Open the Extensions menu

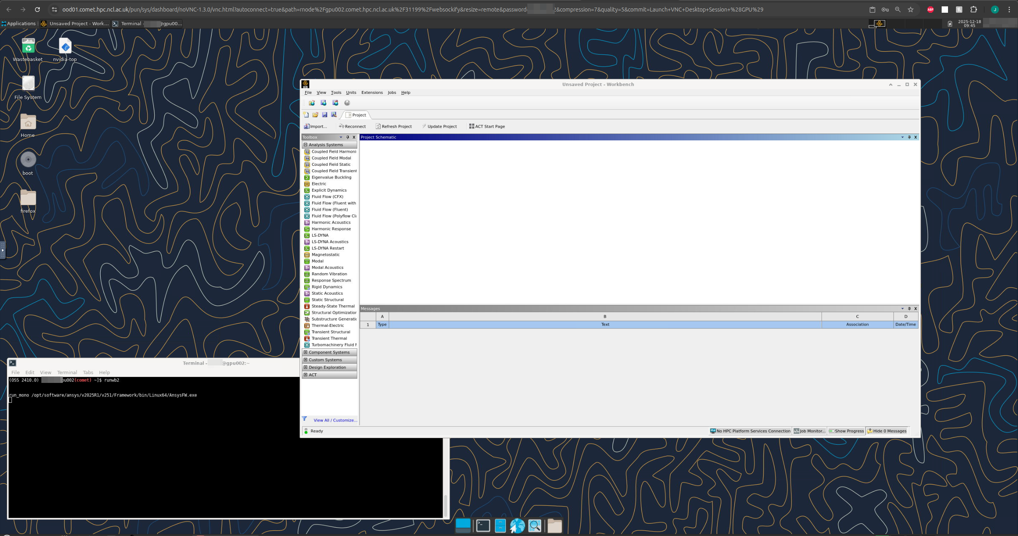point(372,93)
